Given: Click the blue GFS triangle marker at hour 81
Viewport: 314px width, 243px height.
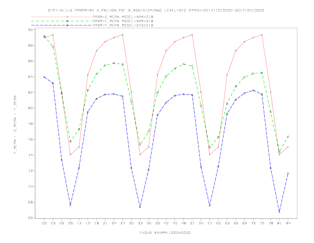Looking at the screenshot, I should coord(280,212).
